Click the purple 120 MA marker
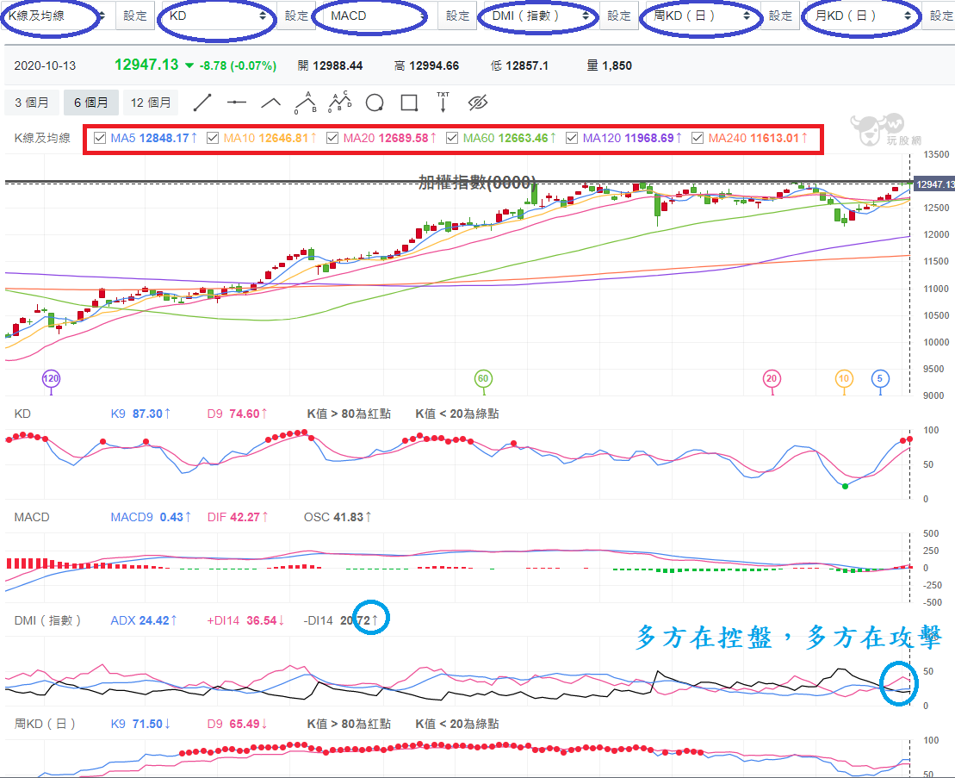955x778 pixels. click(51, 378)
